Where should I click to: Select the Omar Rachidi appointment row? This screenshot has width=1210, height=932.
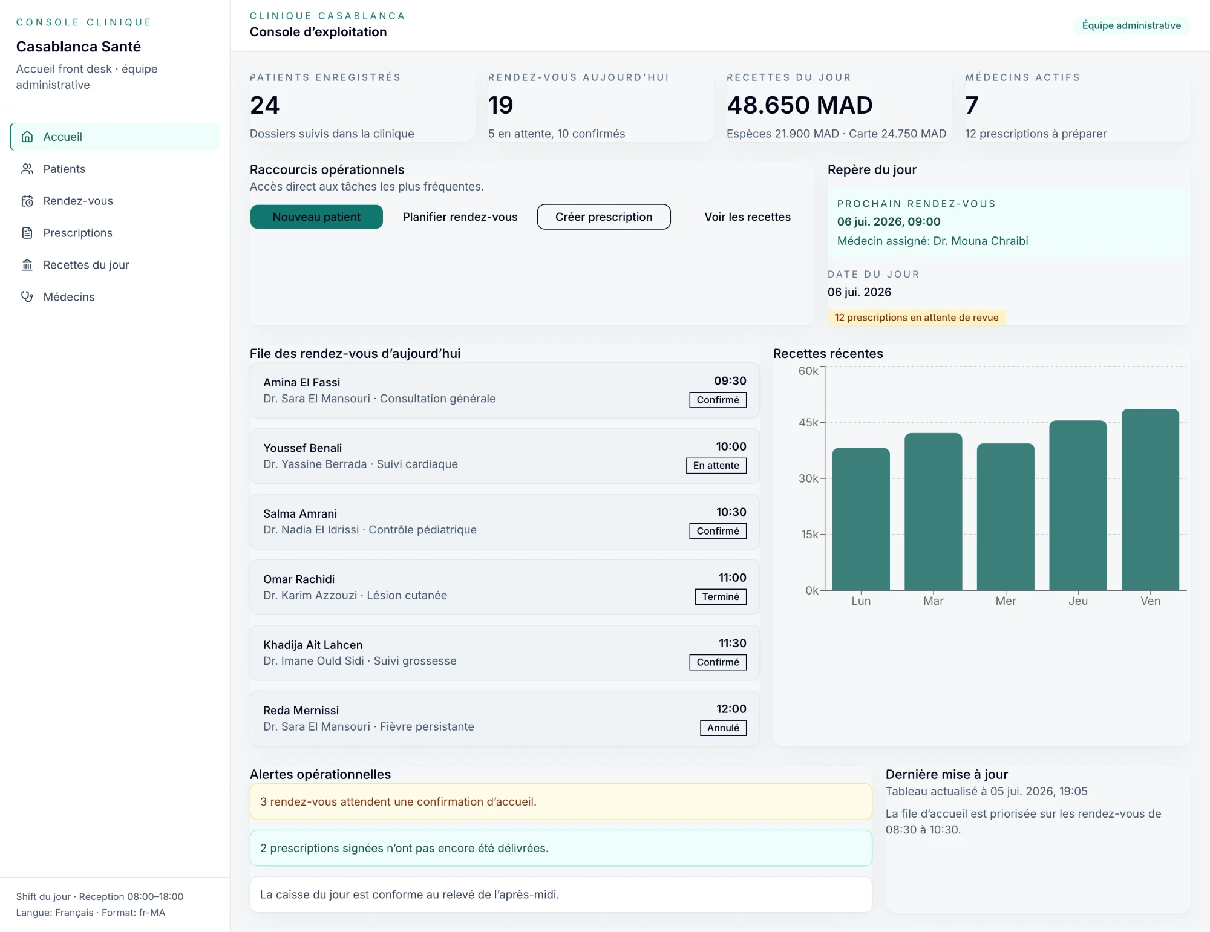point(505,587)
